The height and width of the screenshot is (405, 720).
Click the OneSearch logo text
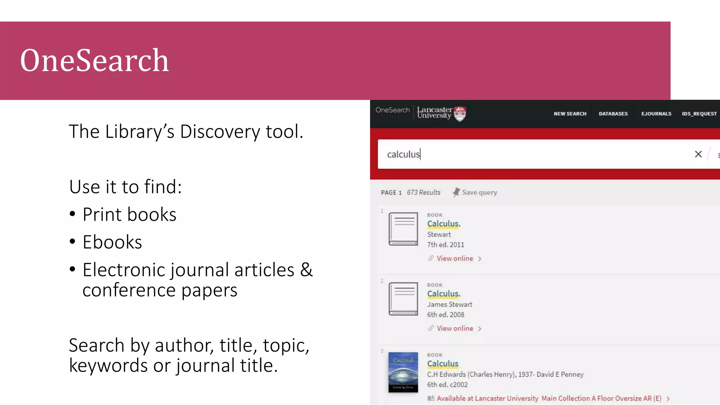pyautogui.click(x=392, y=110)
